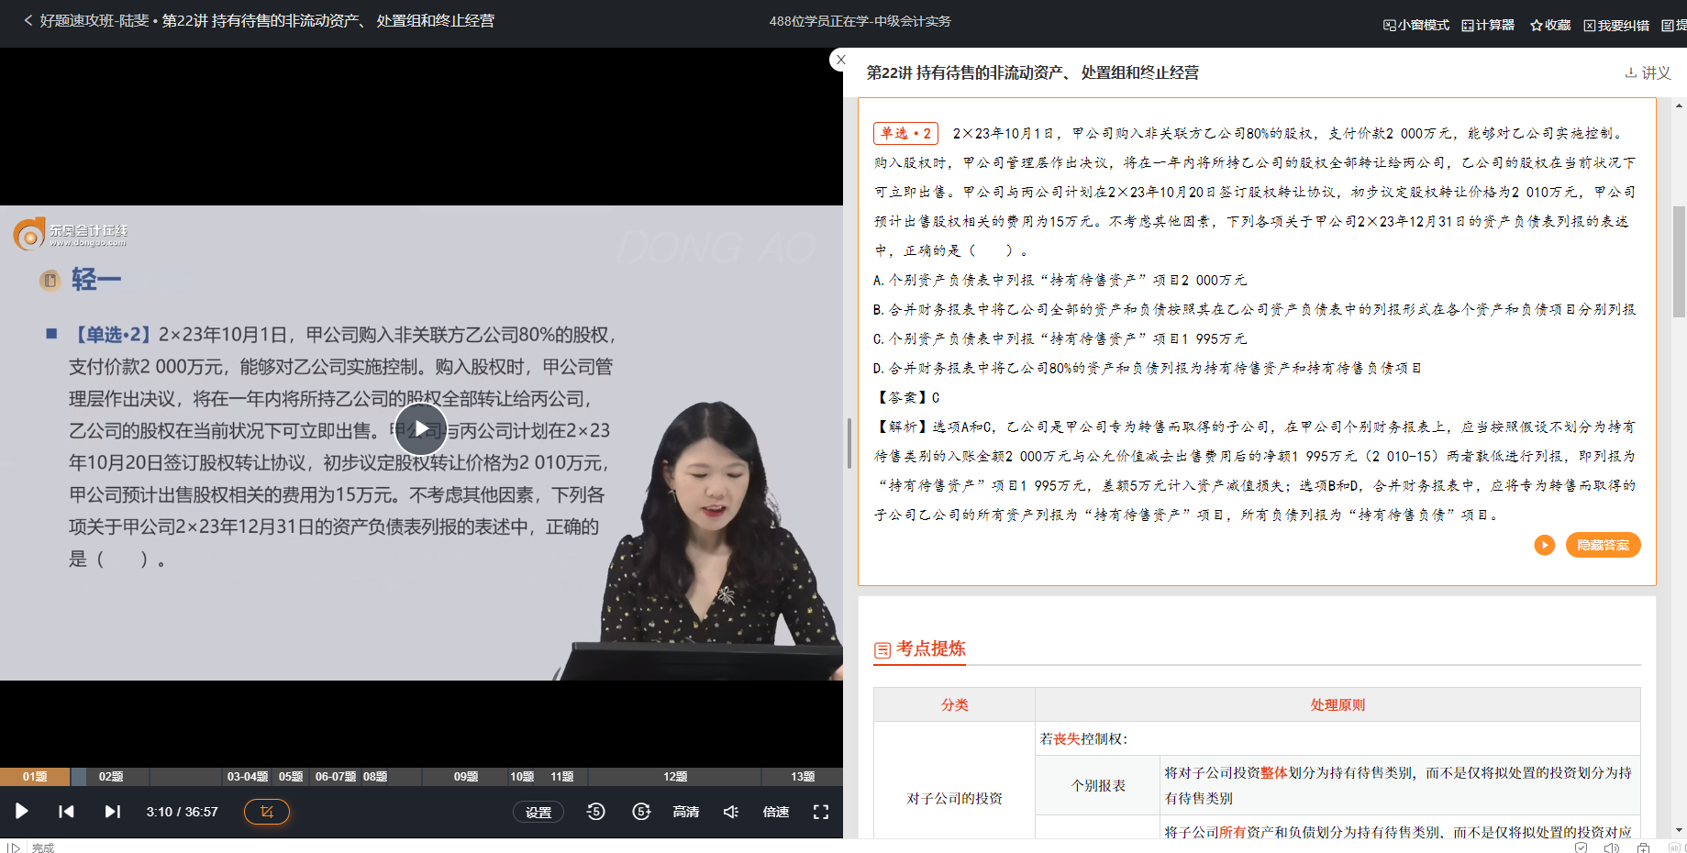The width and height of the screenshot is (1687, 853).
Task: Open the 倍速 playback speed menu
Action: pyautogui.click(x=776, y=812)
